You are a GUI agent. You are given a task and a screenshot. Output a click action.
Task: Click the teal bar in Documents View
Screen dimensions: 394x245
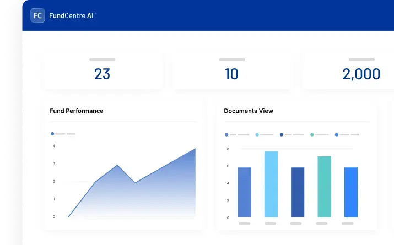(x=324, y=187)
